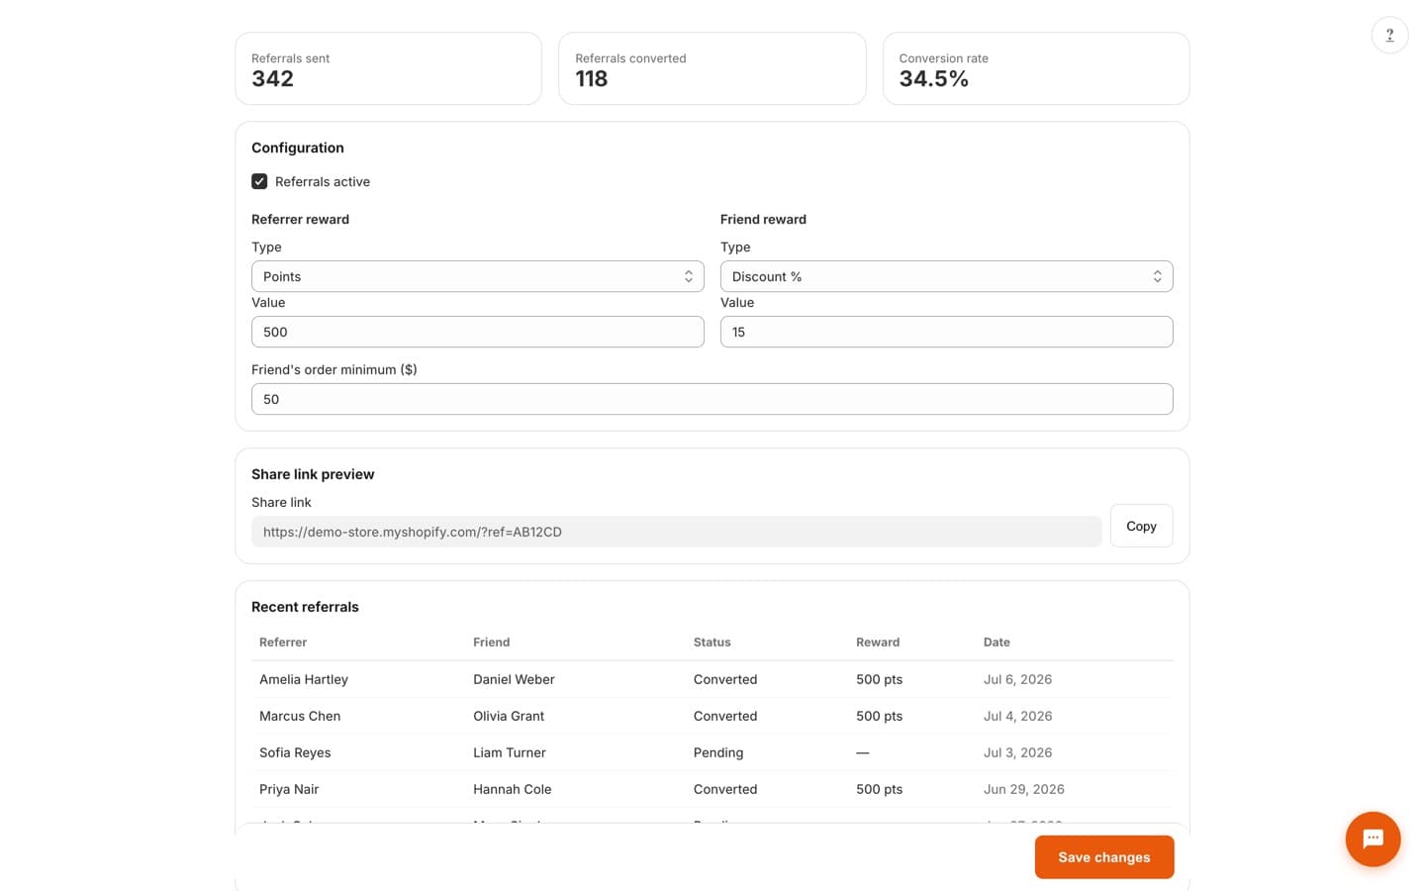Click the Referrer reward label
This screenshot has width=1425, height=891.
pyautogui.click(x=300, y=220)
